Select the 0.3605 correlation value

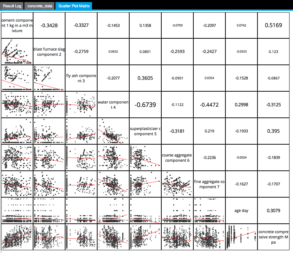(145, 78)
